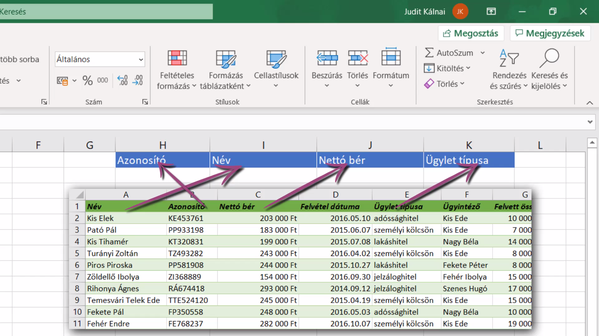Click the percent style icon
Image resolution: width=599 pixels, height=336 pixels.
87,81
